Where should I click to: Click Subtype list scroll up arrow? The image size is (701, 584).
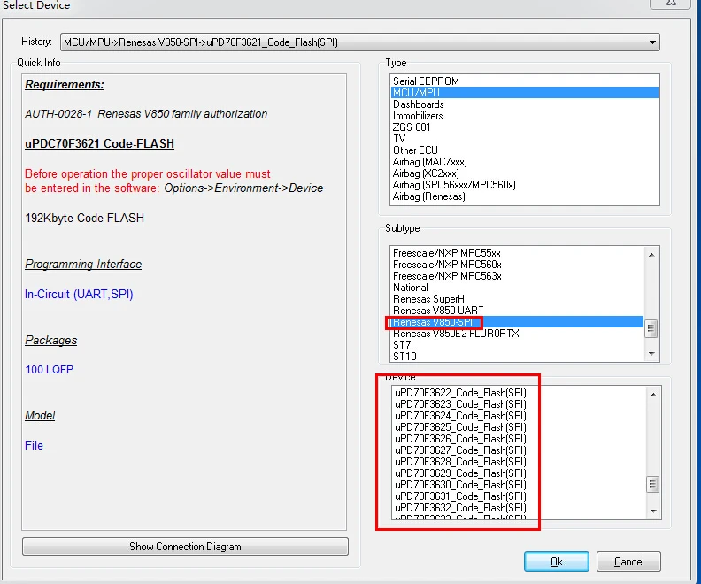651,255
